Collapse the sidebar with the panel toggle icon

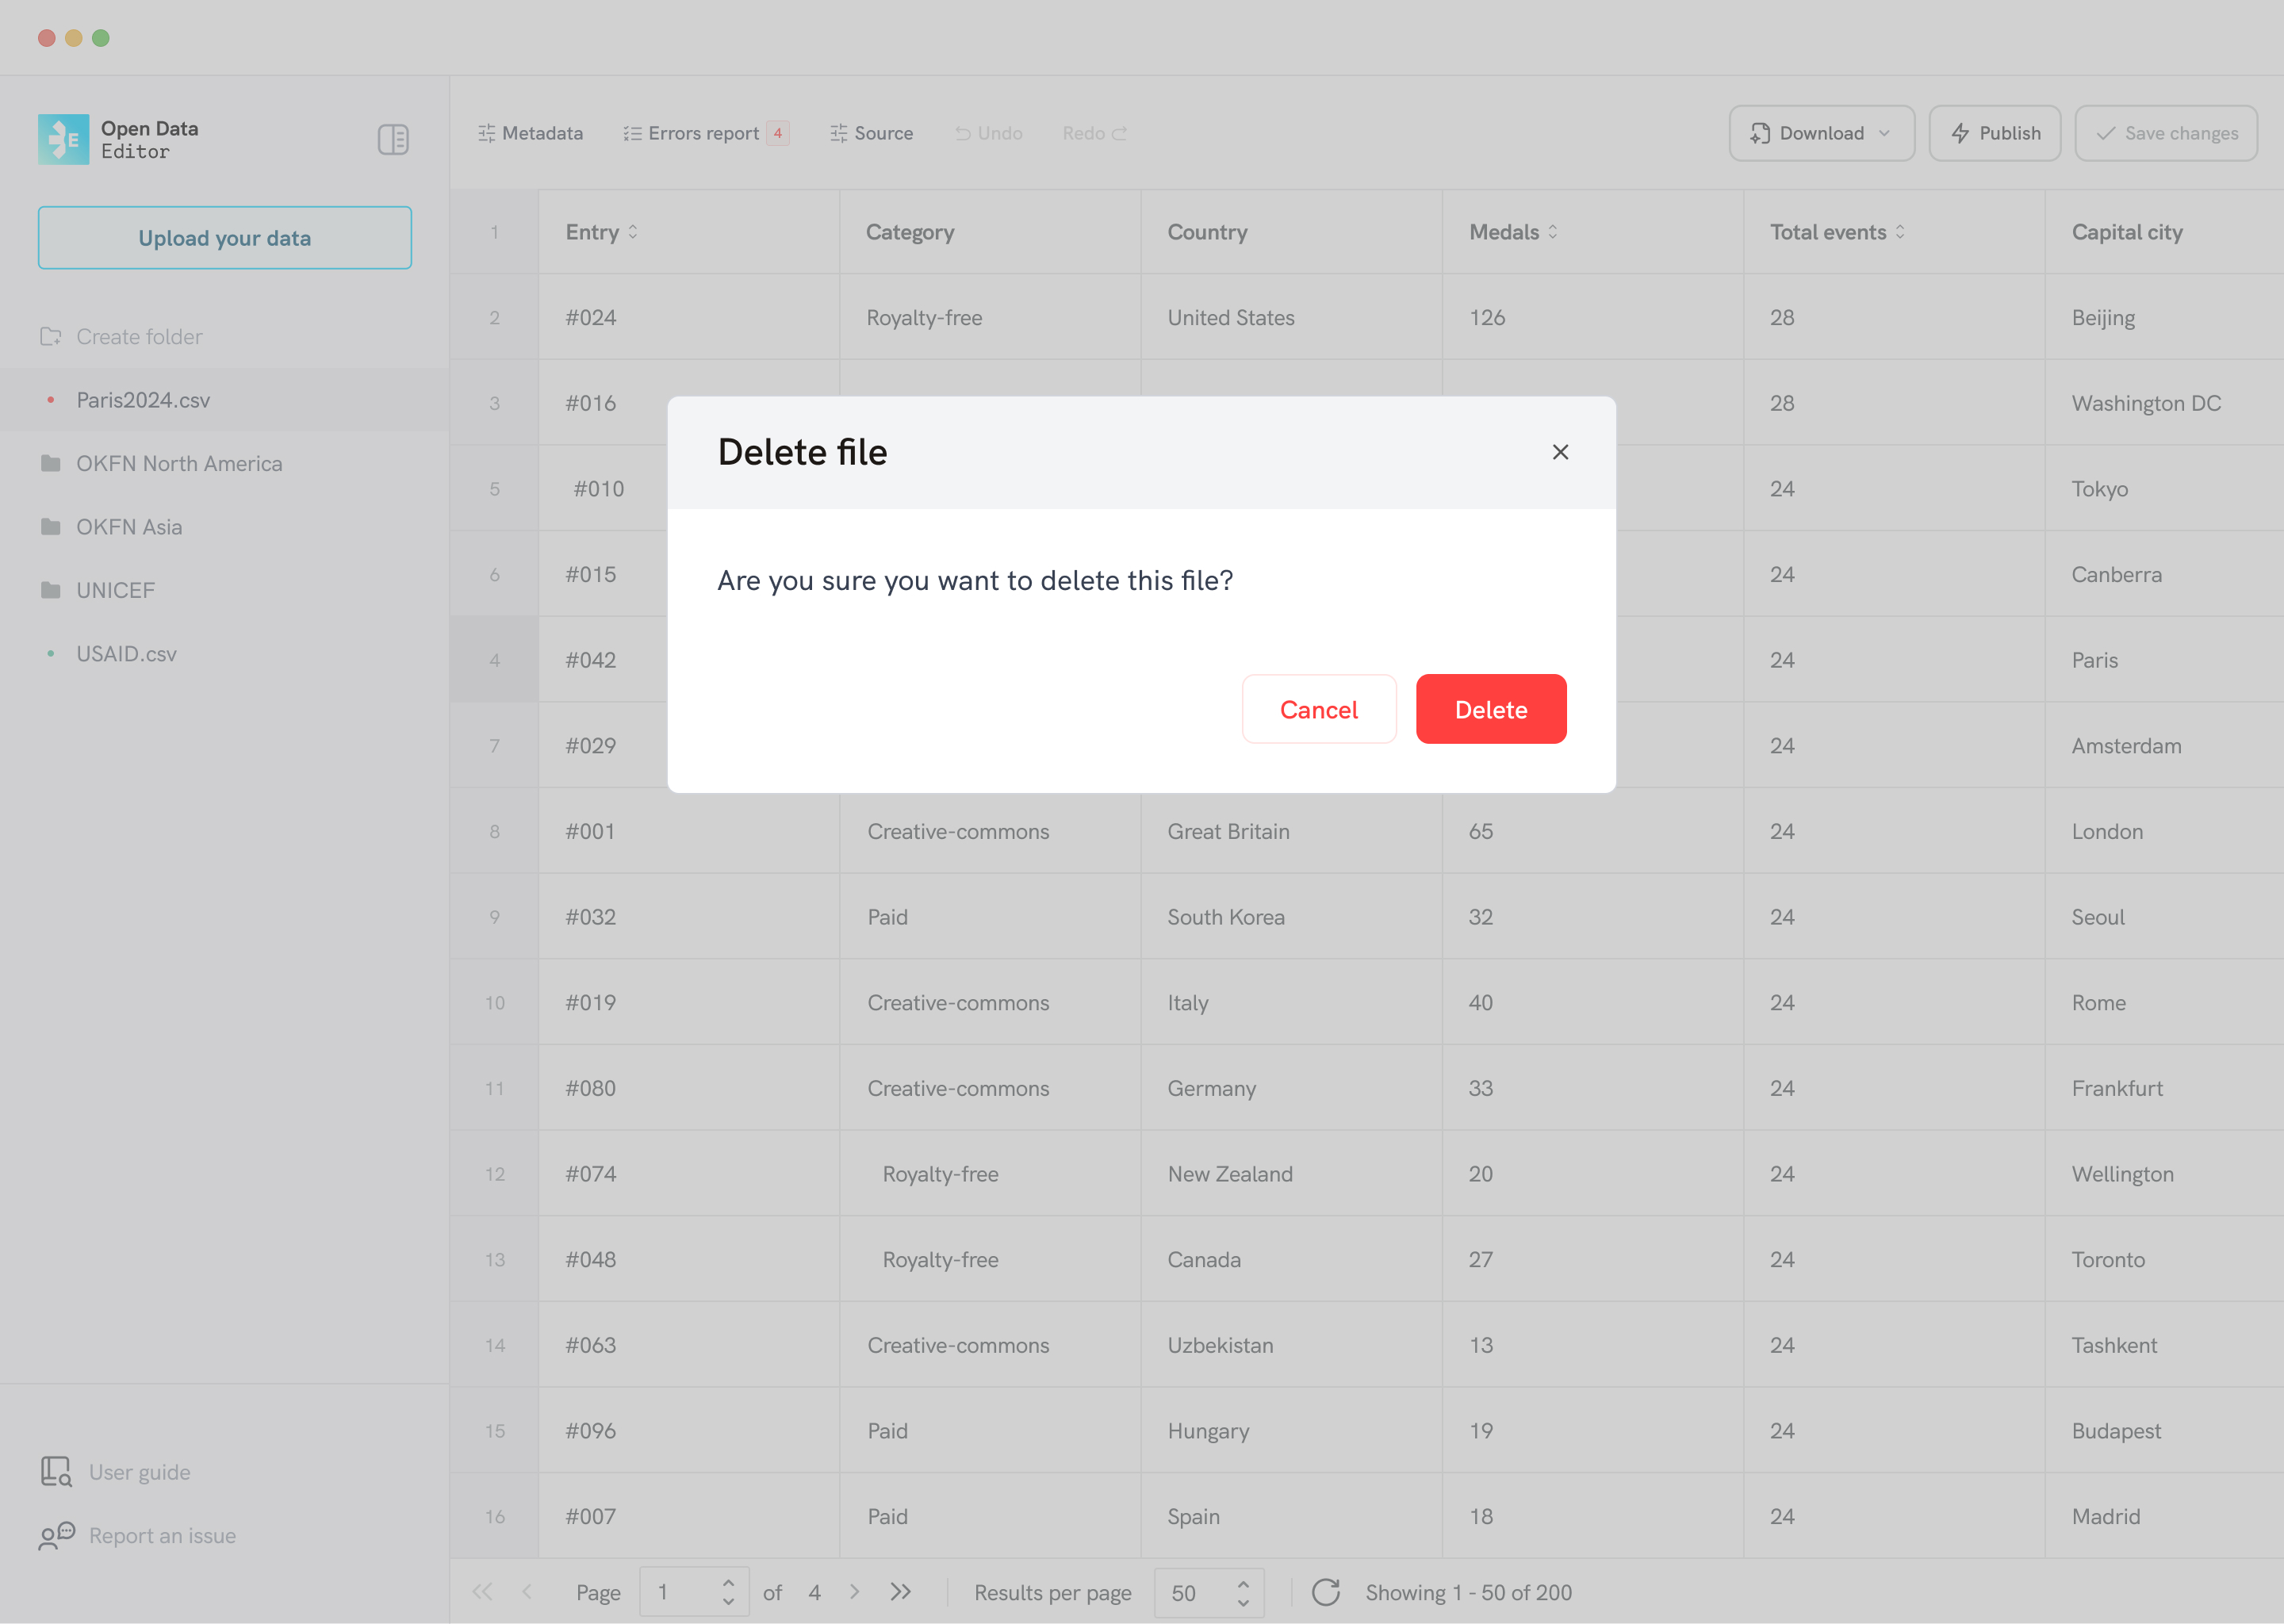[x=394, y=139]
